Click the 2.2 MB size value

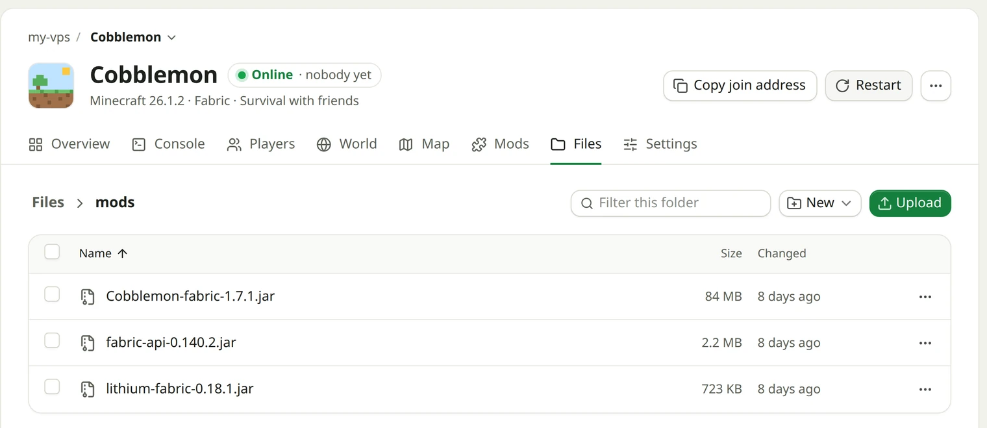click(x=721, y=343)
